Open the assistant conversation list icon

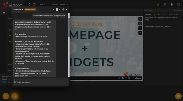click(57, 10)
